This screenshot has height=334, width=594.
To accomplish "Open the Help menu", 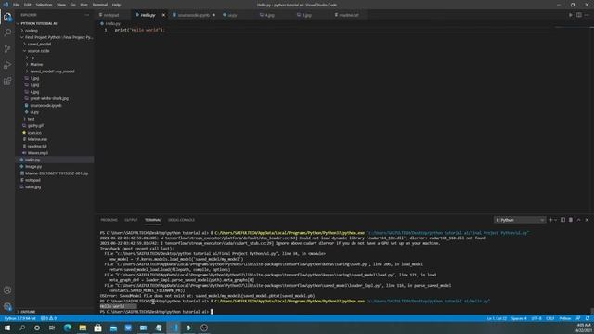I will point(116,5).
